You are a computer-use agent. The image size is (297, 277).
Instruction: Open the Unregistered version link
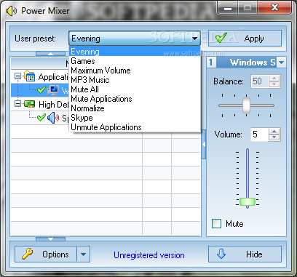(149, 255)
